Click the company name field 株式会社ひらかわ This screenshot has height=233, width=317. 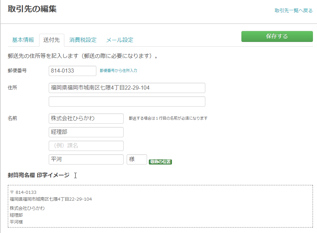point(86,119)
